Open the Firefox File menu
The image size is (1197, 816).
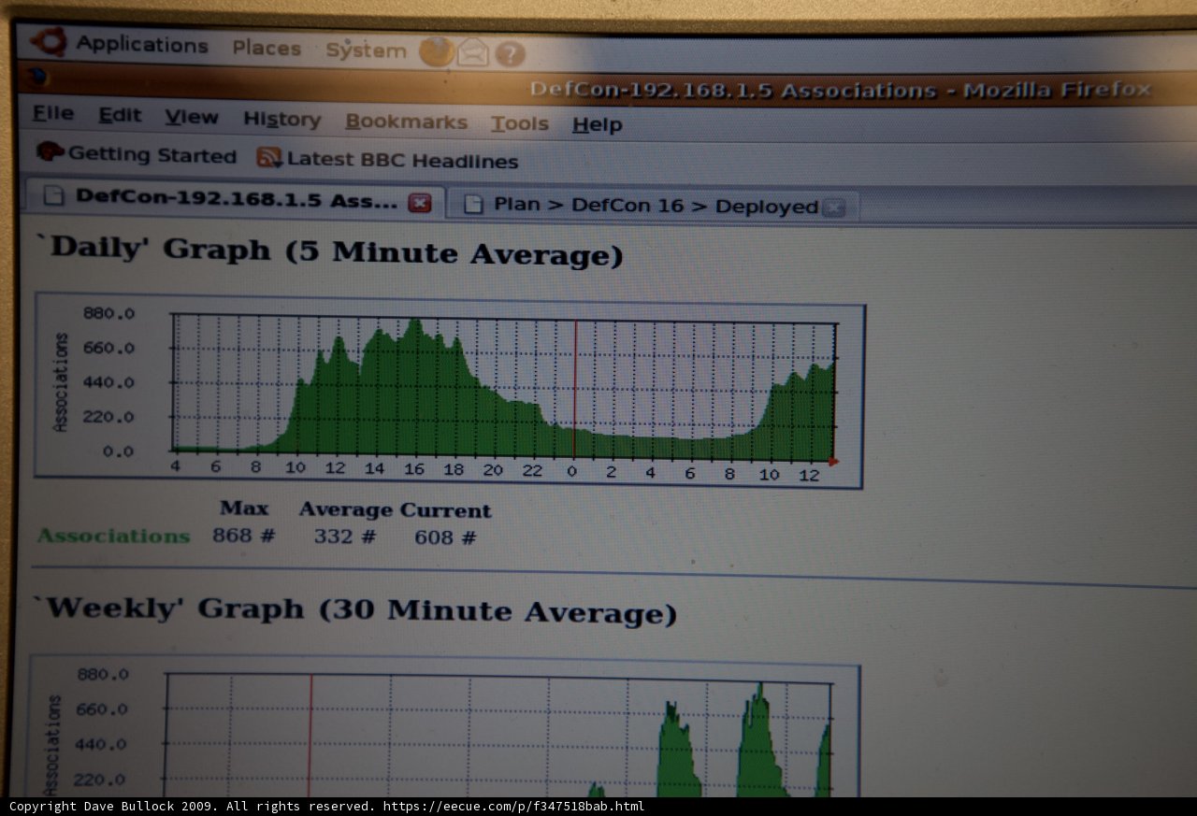pos(53,113)
